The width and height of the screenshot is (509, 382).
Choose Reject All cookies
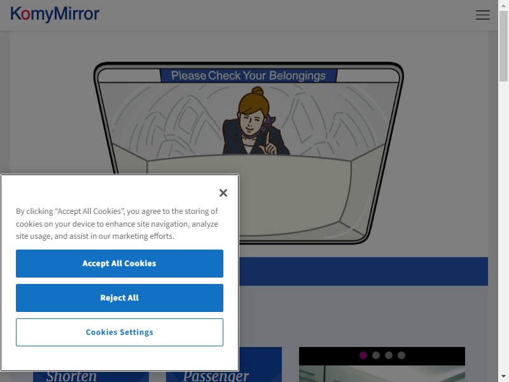coord(120,298)
